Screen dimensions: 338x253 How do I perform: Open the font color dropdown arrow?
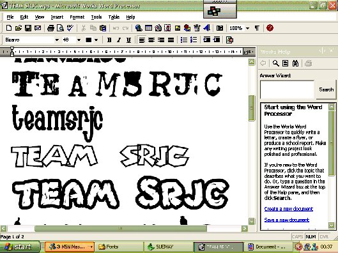click(x=96, y=40)
